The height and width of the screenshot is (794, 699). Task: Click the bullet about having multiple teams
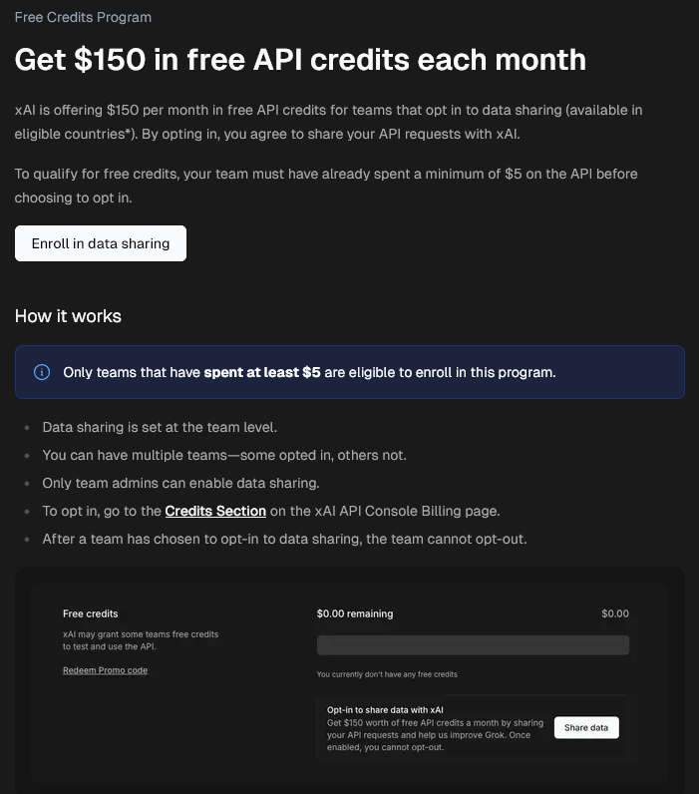[224, 455]
